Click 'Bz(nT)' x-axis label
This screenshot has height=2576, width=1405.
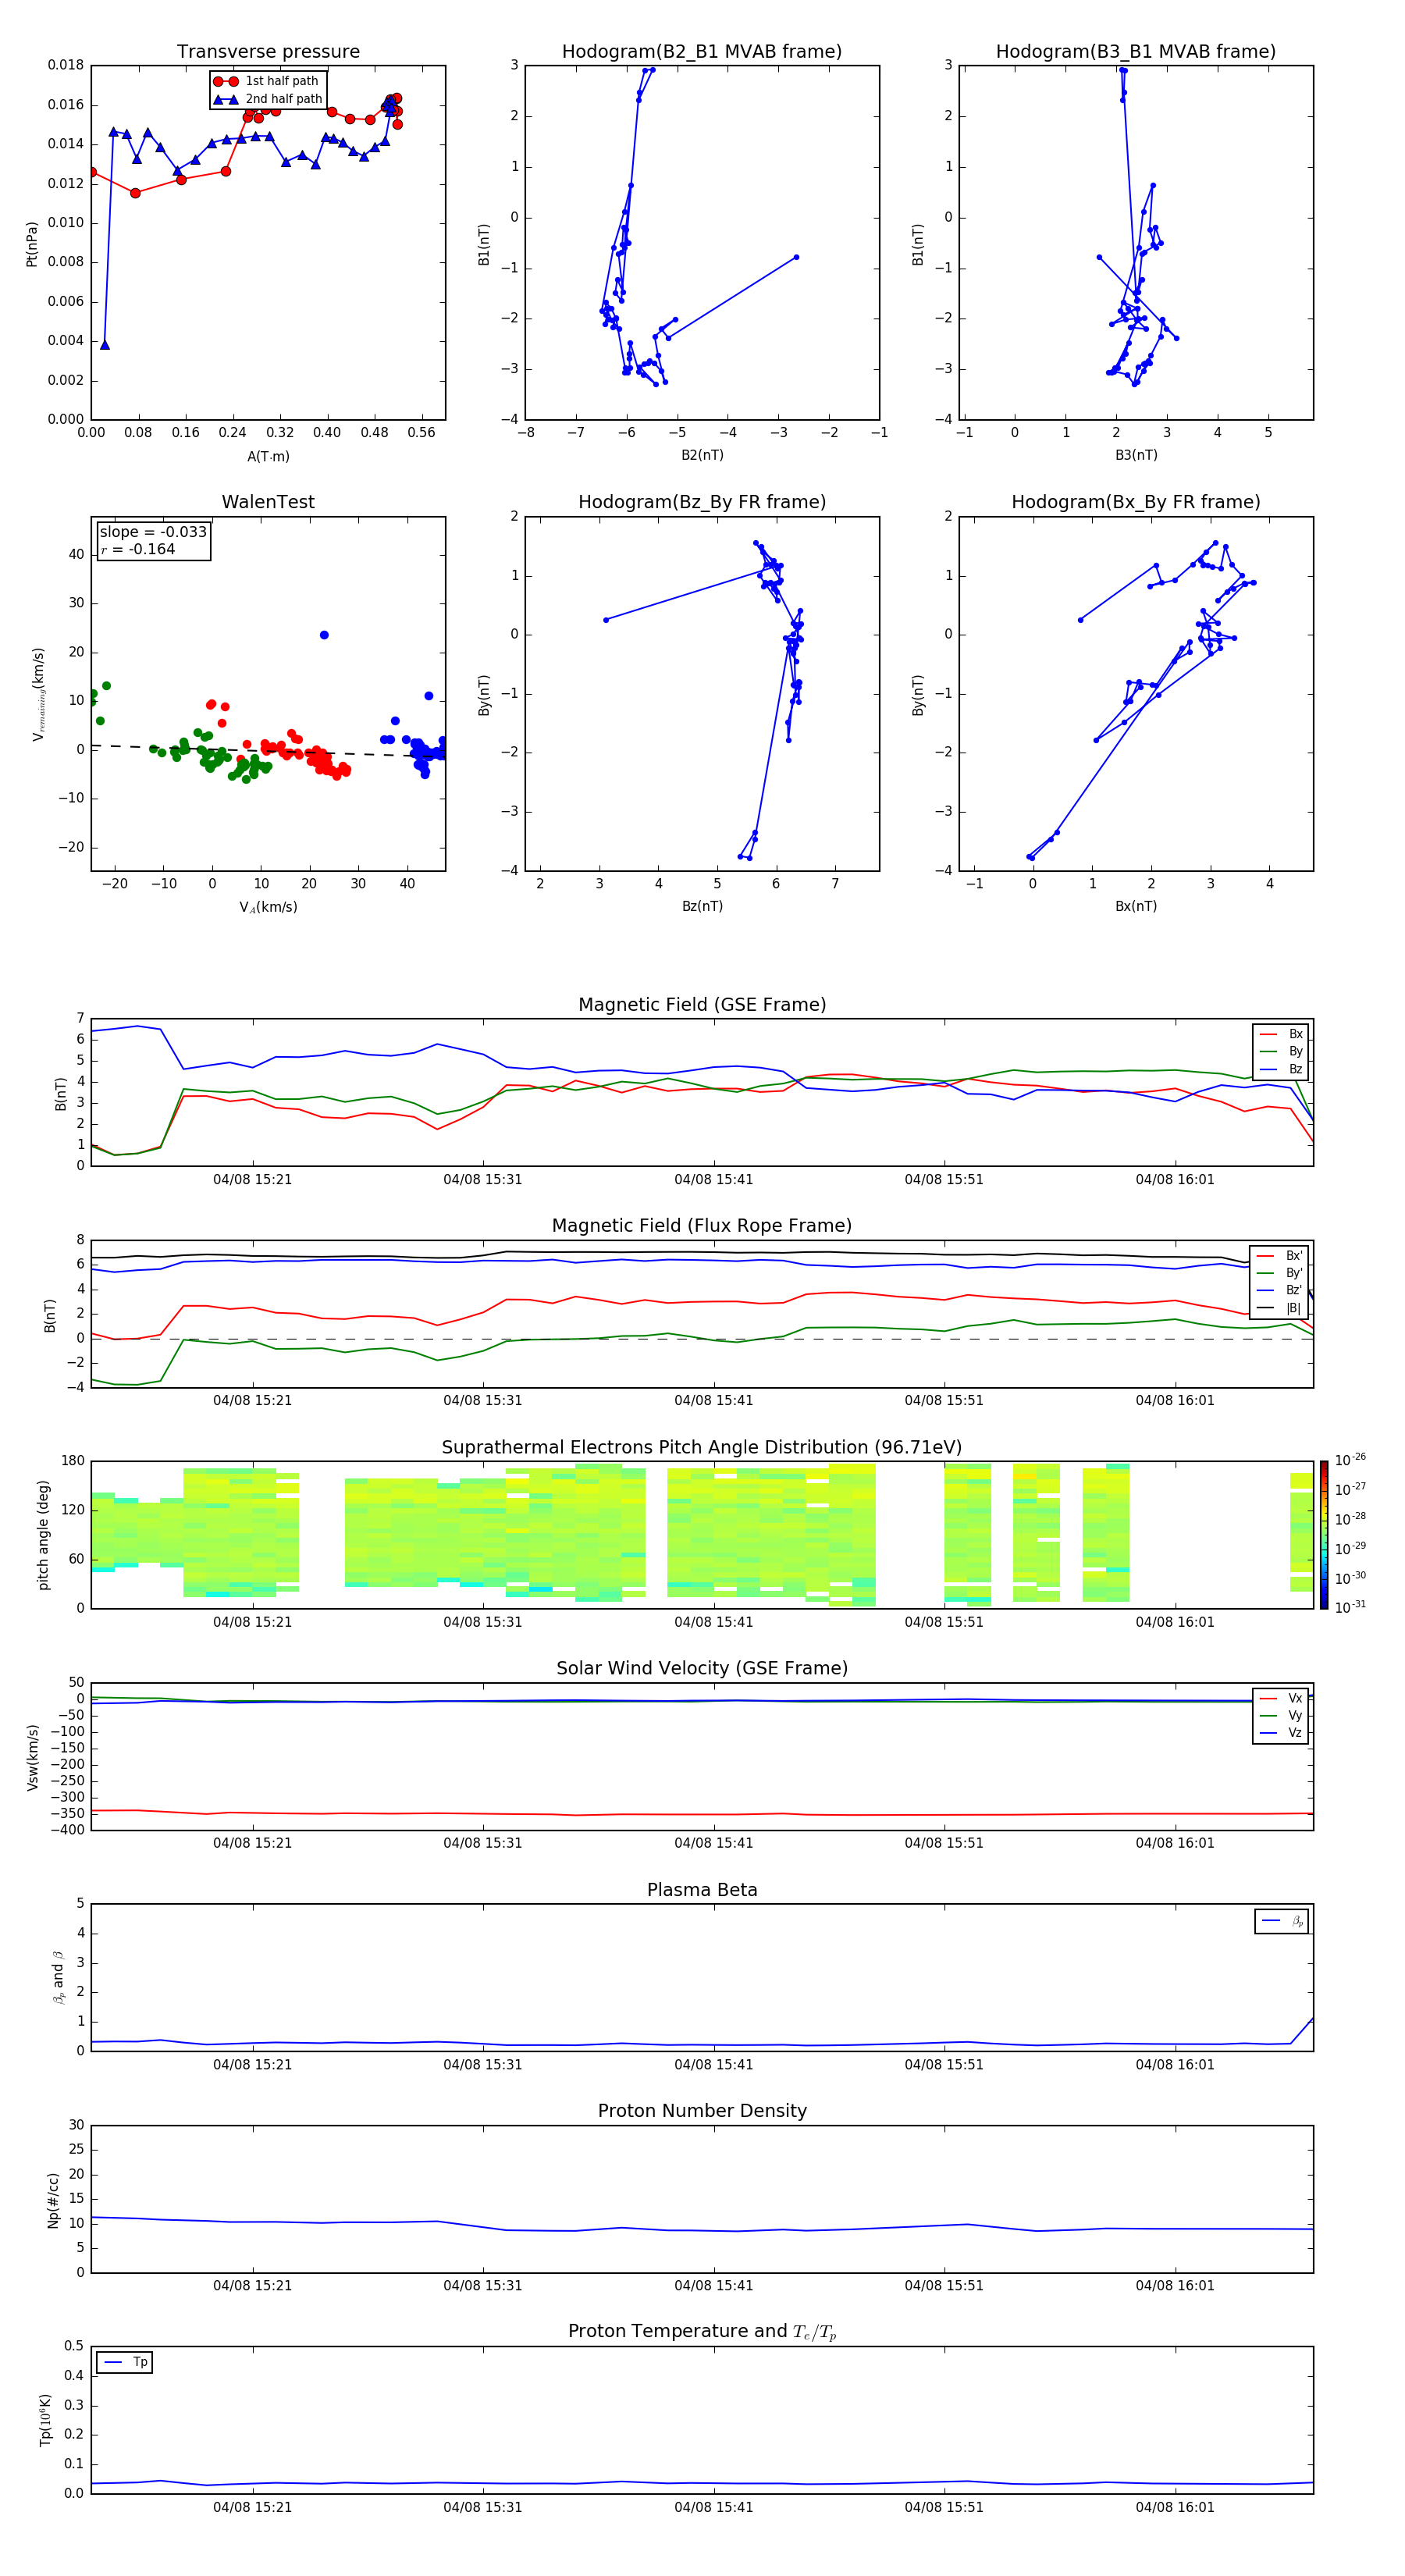coord(702,906)
